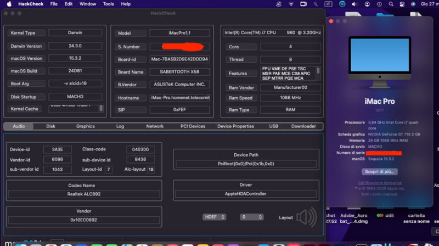Open Spotlight search icon

pos(391,4)
